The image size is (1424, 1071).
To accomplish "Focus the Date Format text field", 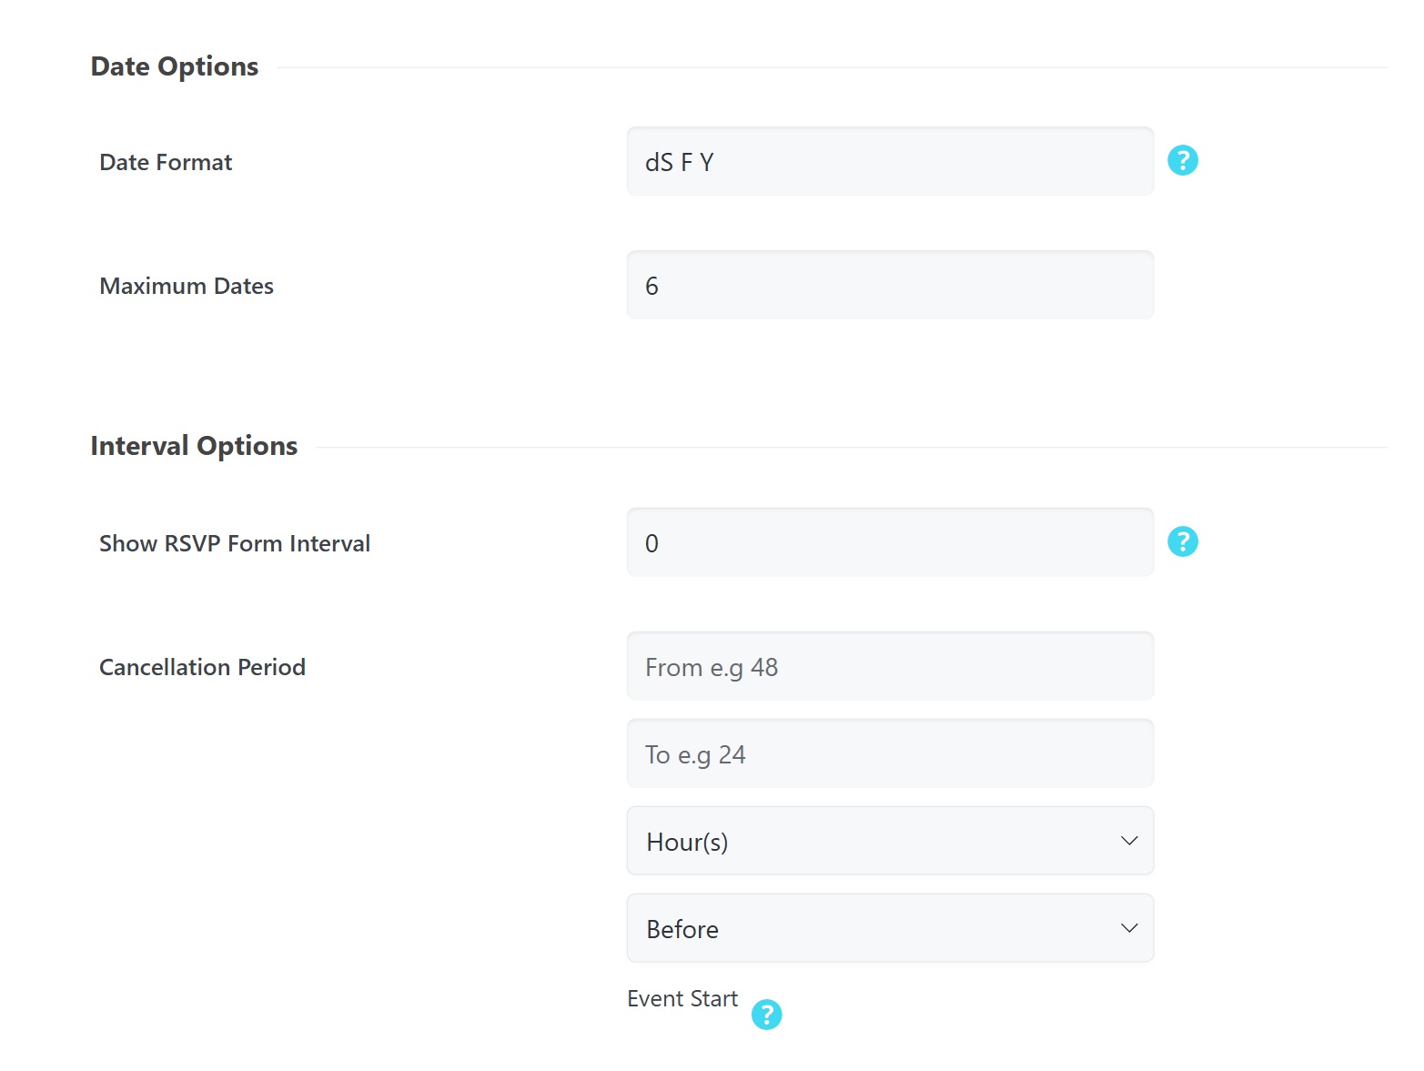I will (889, 162).
